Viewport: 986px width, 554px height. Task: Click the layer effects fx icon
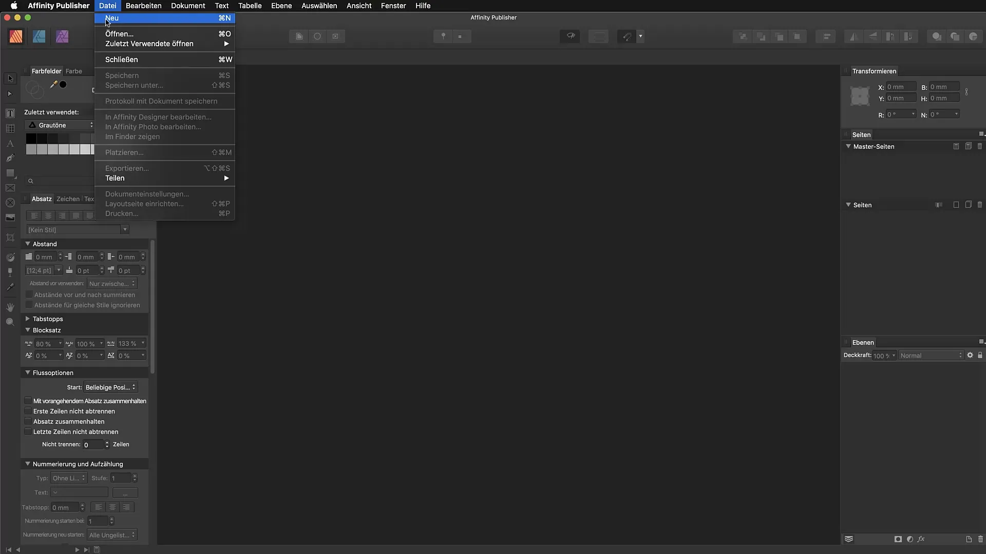921,539
